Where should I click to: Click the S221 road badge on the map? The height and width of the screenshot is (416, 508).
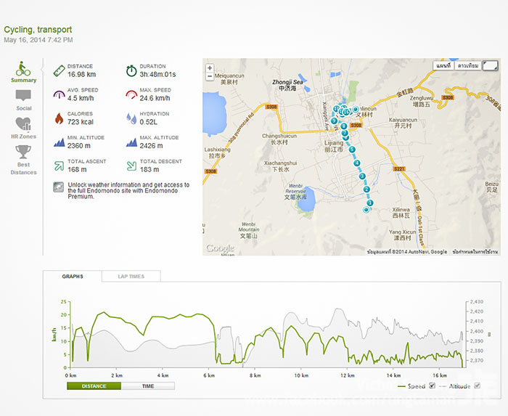[x=399, y=169]
